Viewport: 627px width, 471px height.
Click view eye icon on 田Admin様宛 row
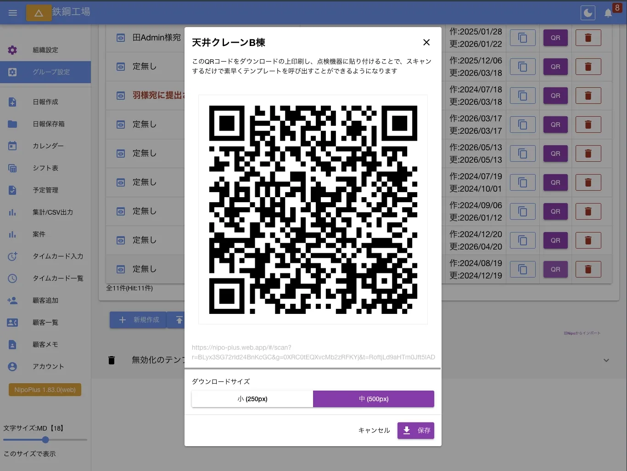click(x=121, y=38)
